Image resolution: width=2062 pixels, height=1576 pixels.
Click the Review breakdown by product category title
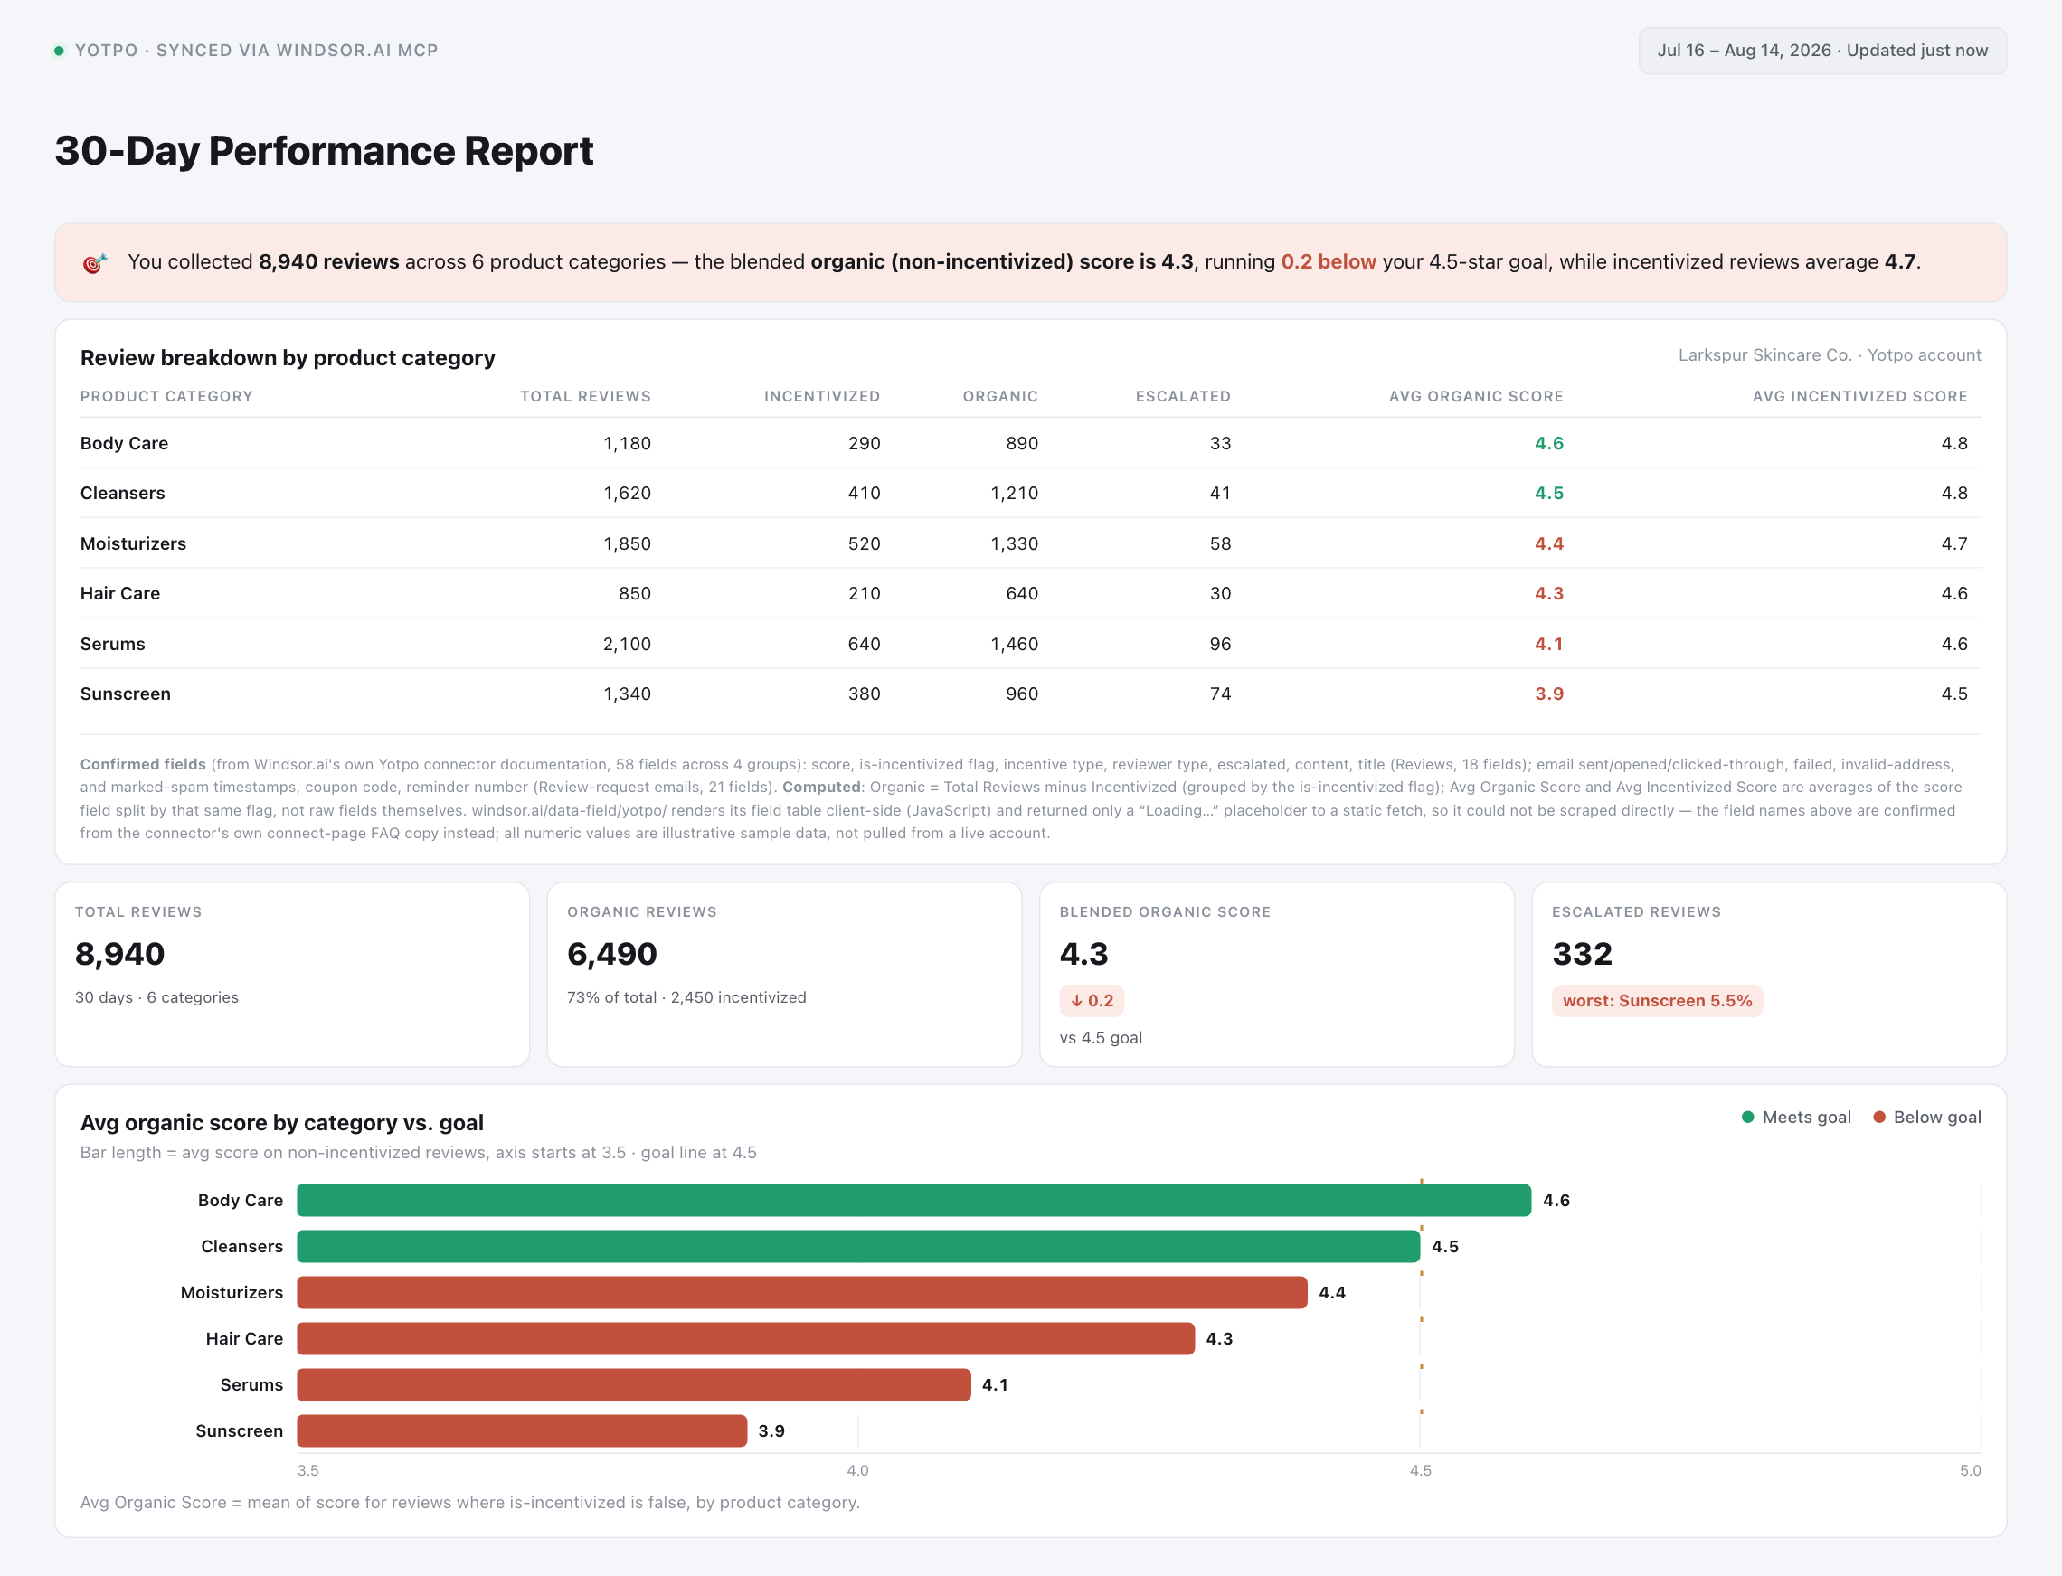tap(287, 357)
